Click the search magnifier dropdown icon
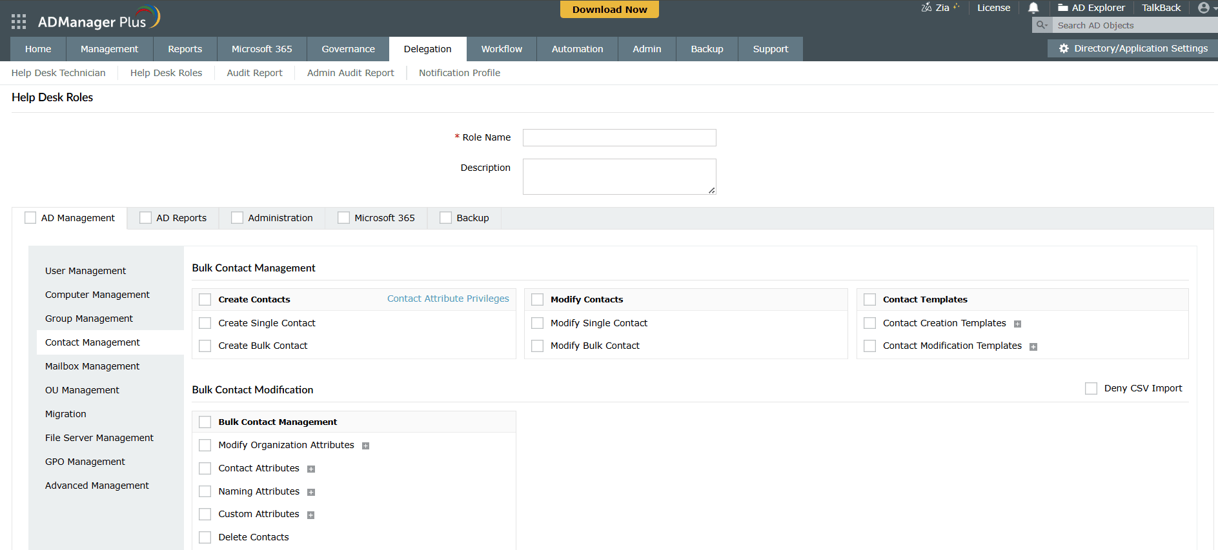 click(1042, 25)
